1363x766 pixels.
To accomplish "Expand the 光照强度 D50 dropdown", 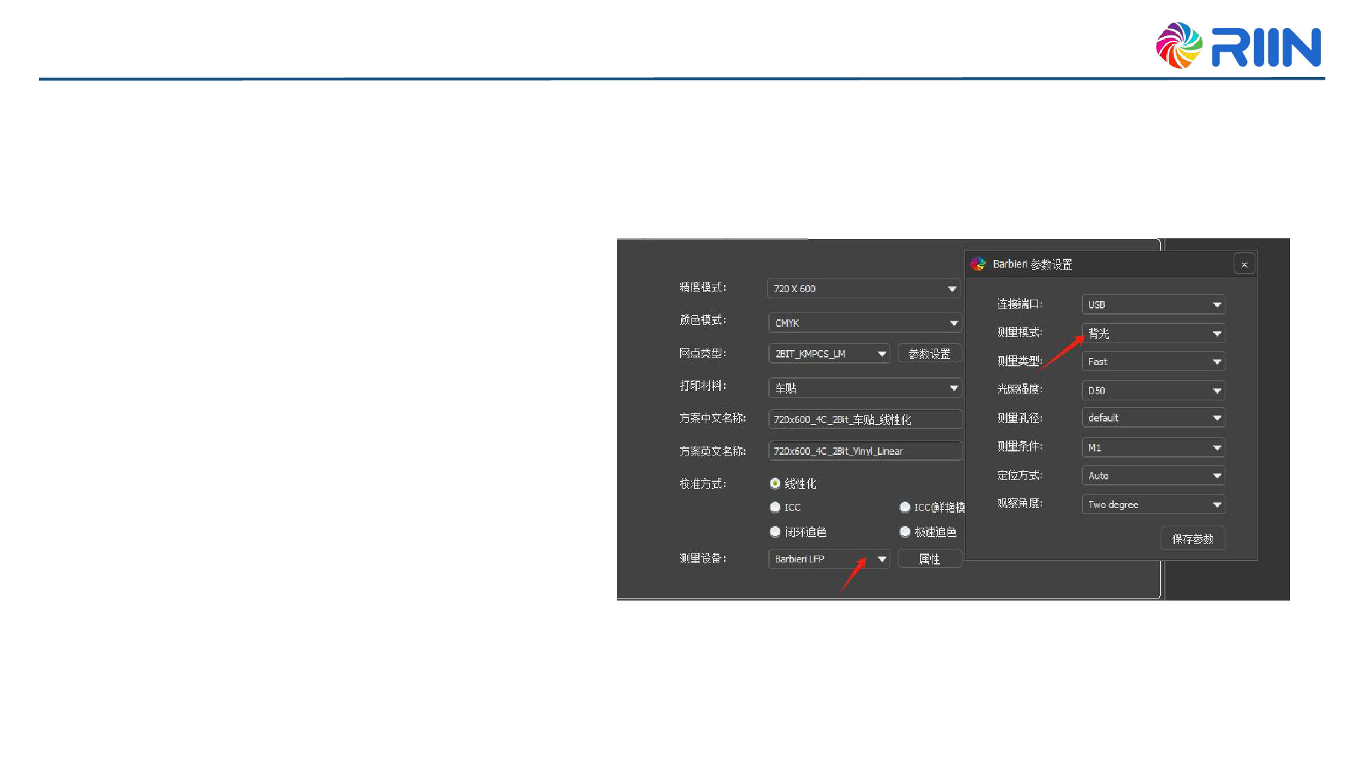I will pyautogui.click(x=1153, y=390).
